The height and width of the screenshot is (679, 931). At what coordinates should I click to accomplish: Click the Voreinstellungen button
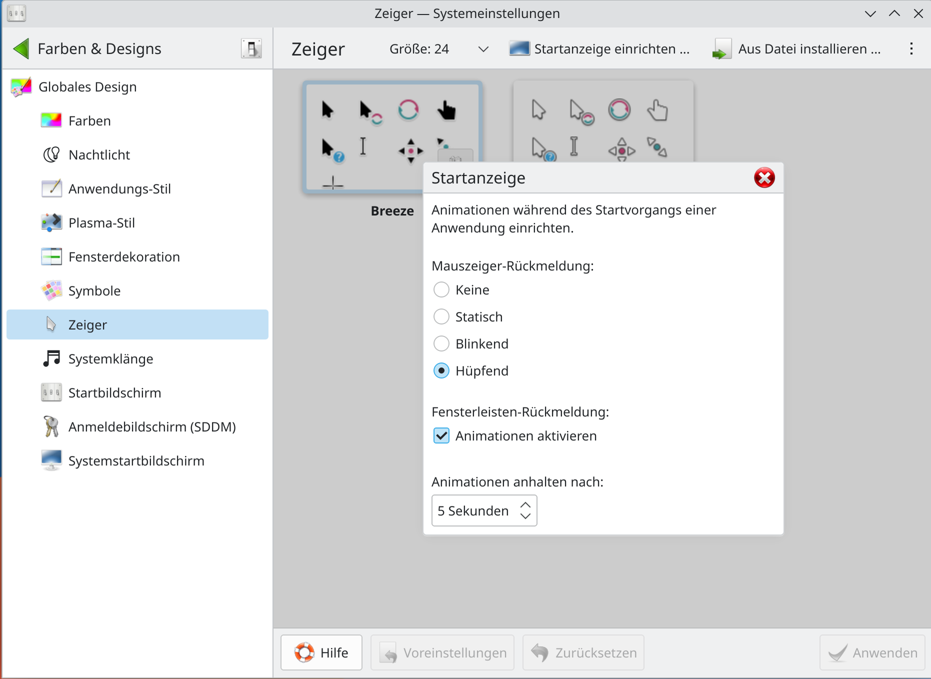click(x=442, y=652)
